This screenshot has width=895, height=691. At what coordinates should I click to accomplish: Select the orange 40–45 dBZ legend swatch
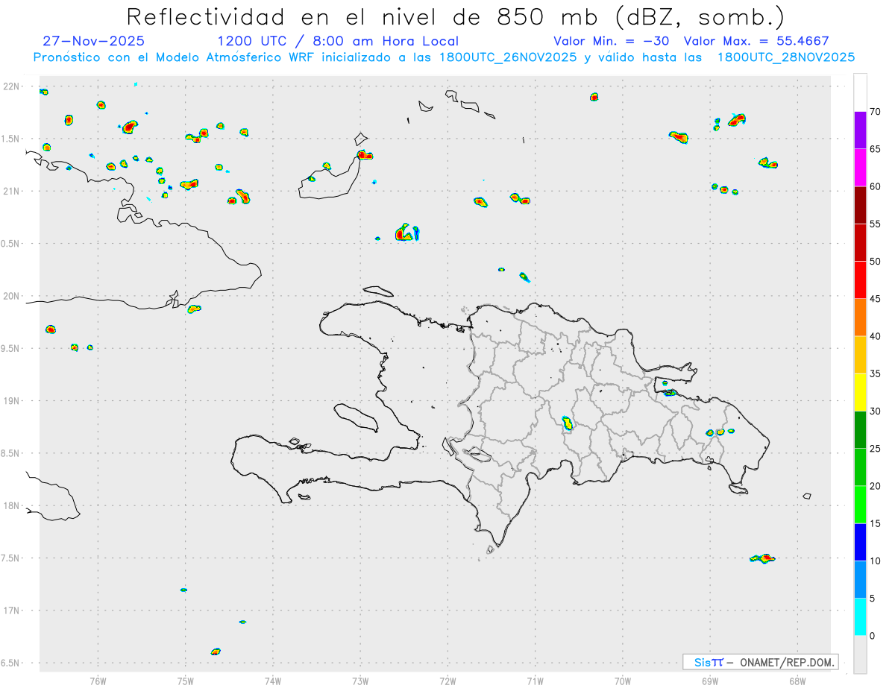click(x=860, y=317)
